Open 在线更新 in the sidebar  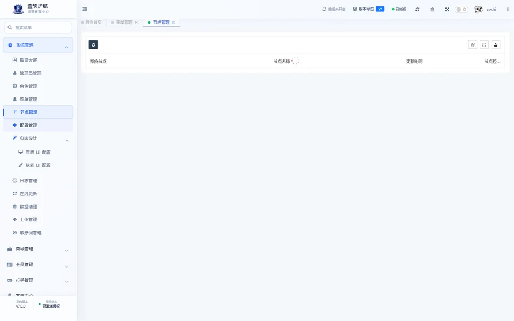pyautogui.click(x=28, y=194)
